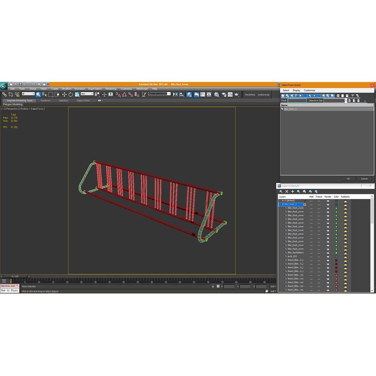
Task: Open the Modifiers menu
Action: 66,89
